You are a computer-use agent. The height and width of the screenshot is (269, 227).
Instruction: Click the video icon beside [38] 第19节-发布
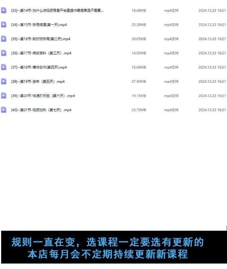(4, 81)
